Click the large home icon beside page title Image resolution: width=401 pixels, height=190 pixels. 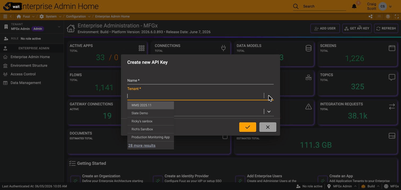pyautogui.click(x=71, y=28)
